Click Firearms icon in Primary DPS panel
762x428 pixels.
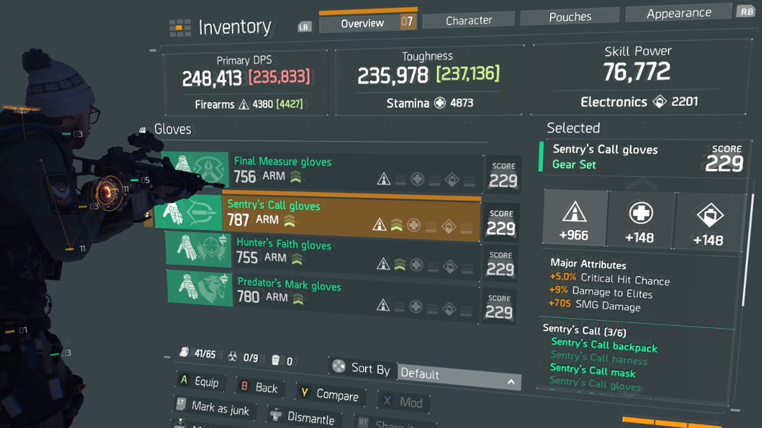click(x=243, y=105)
